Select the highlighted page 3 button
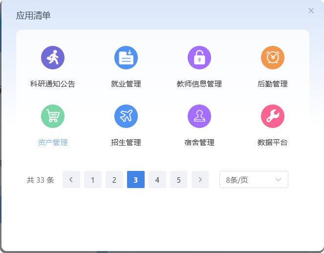The image size is (324, 253). (x=136, y=180)
